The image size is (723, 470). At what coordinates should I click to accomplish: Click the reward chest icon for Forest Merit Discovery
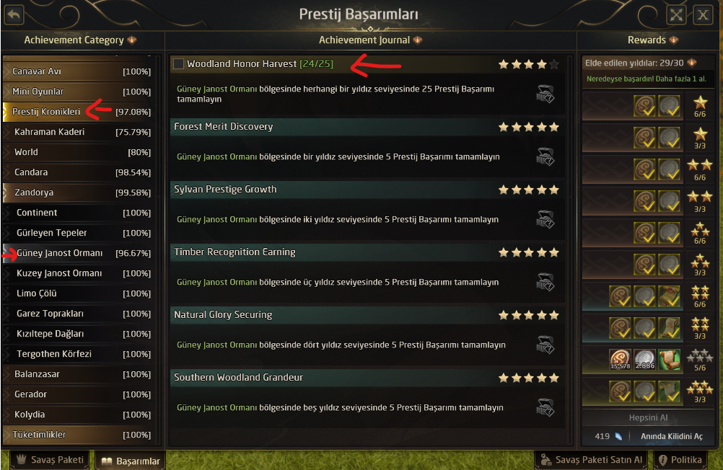click(545, 157)
